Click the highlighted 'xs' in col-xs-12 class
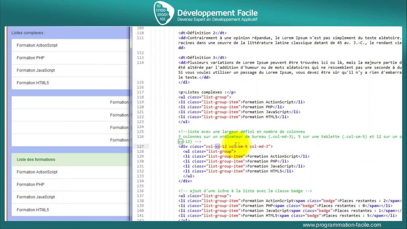The height and width of the screenshot is (229, 407). tap(217, 147)
